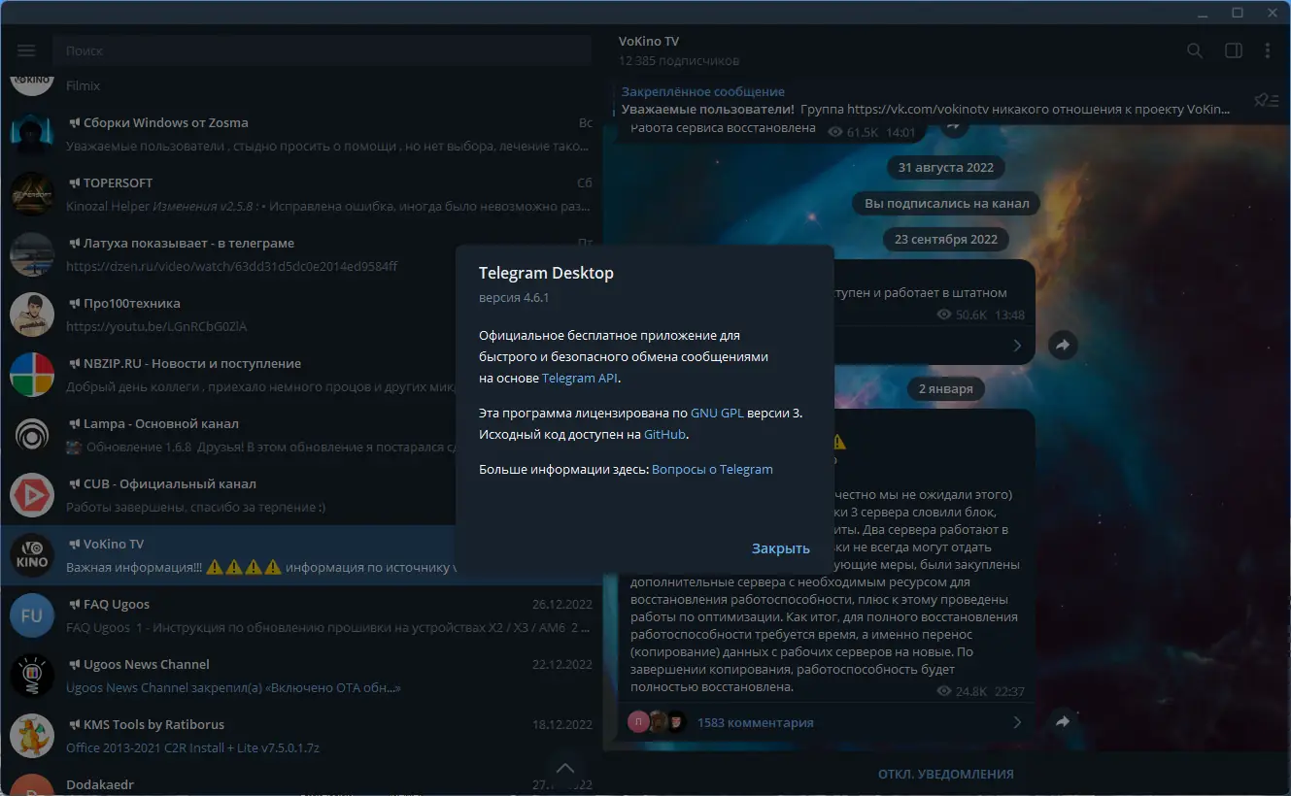Open the GitHub source link
The width and height of the screenshot is (1291, 796).
[665, 434]
